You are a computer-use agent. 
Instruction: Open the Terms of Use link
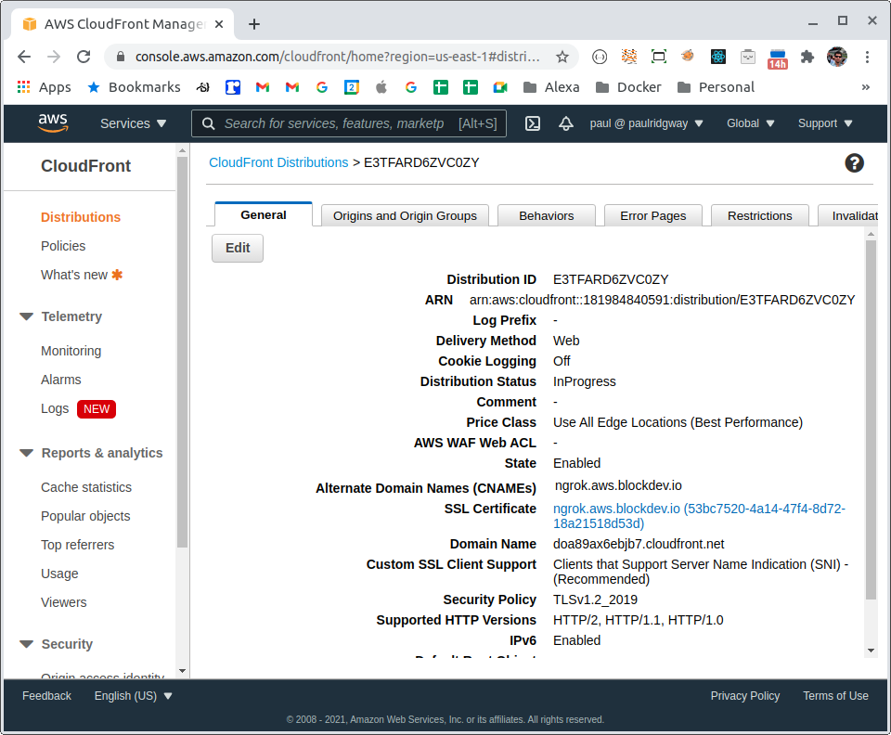[x=835, y=696]
